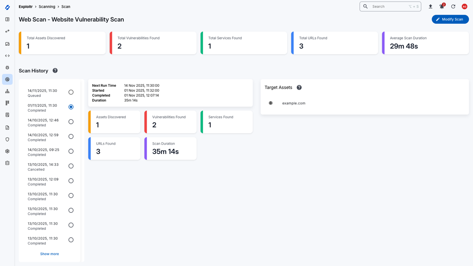Click the bug icon in the sidebar
The height and width of the screenshot is (266, 473).
click(7, 68)
